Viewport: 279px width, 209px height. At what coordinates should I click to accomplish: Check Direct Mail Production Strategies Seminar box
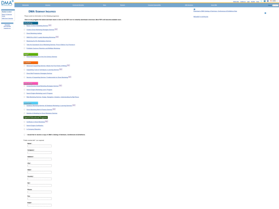point(25,73)
